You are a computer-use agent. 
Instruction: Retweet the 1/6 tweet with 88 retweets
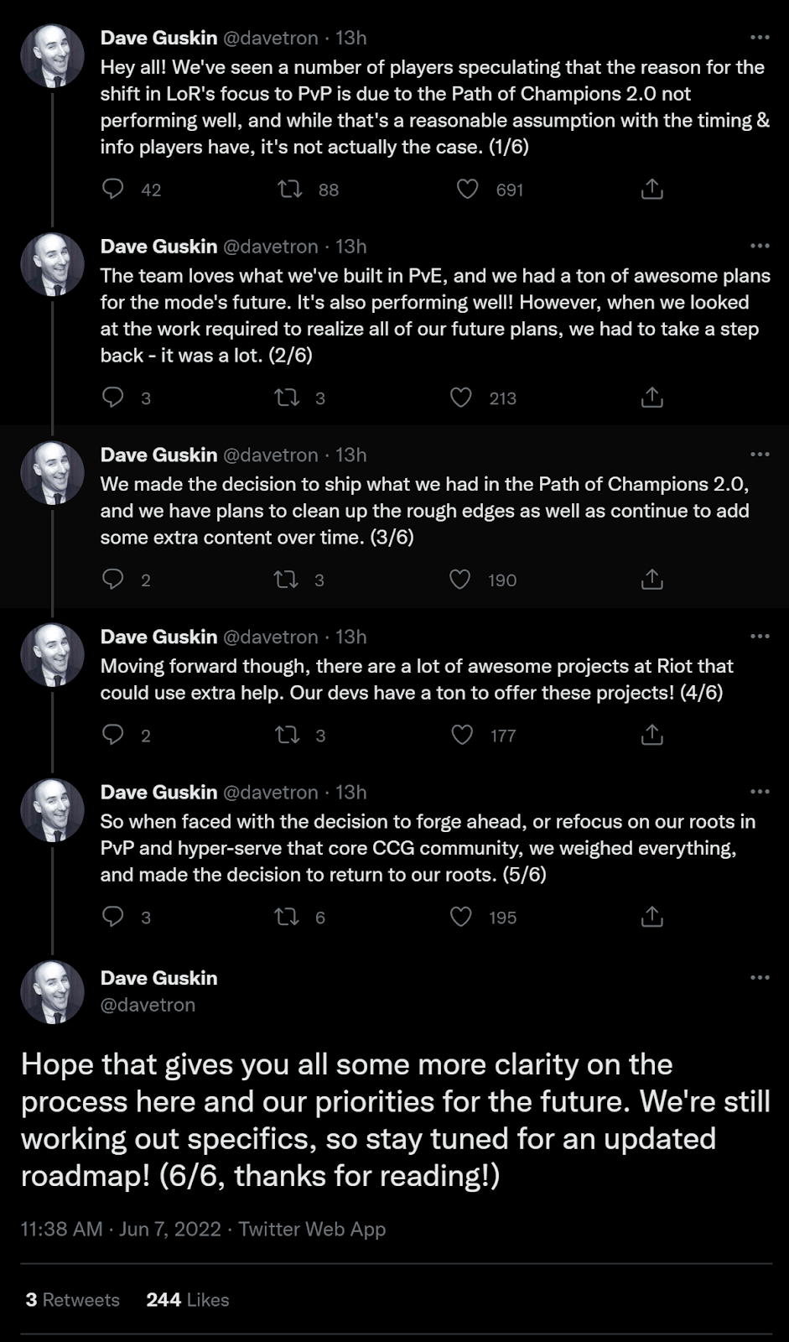point(290,190)
